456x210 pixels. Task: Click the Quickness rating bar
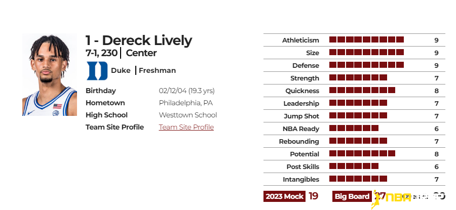point(362,91)
